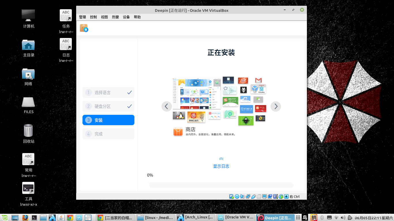Click the 显示日志 link to show install log
Viewport: 394px width, 221px height.
(x=221, y=166)
